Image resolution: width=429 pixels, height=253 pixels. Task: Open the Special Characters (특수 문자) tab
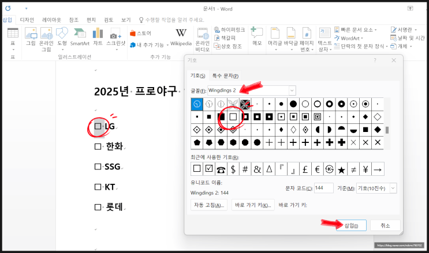(x=225, y=75)
